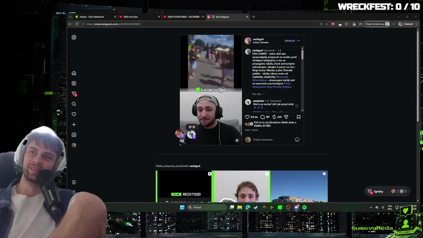Open the #partyshore hashtag
423x238 pixels.
click(x=259, y=87)
